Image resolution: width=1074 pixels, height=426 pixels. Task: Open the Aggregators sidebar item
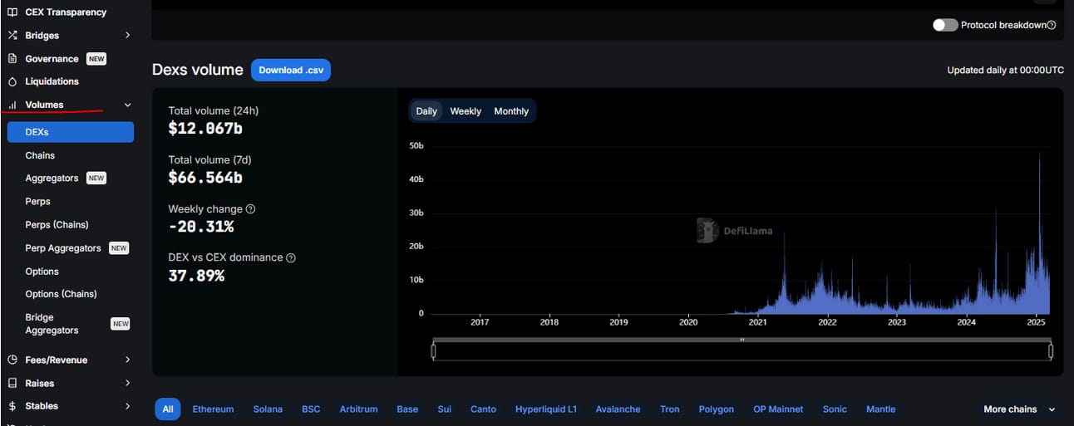pos(52,179)
